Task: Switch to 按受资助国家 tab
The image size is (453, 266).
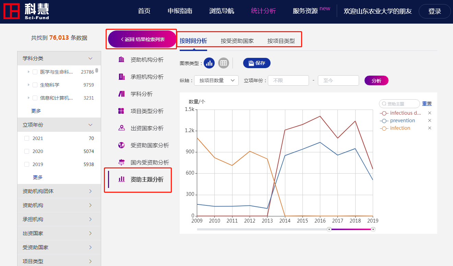Action: (x=237, y=41)
